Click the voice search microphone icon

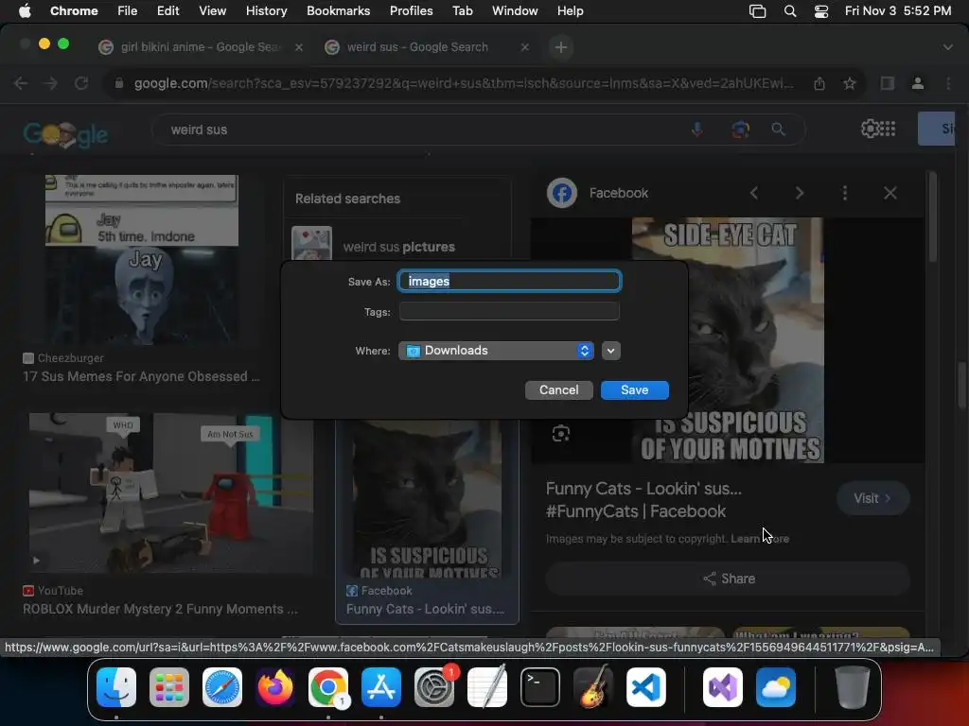(697, 129)
